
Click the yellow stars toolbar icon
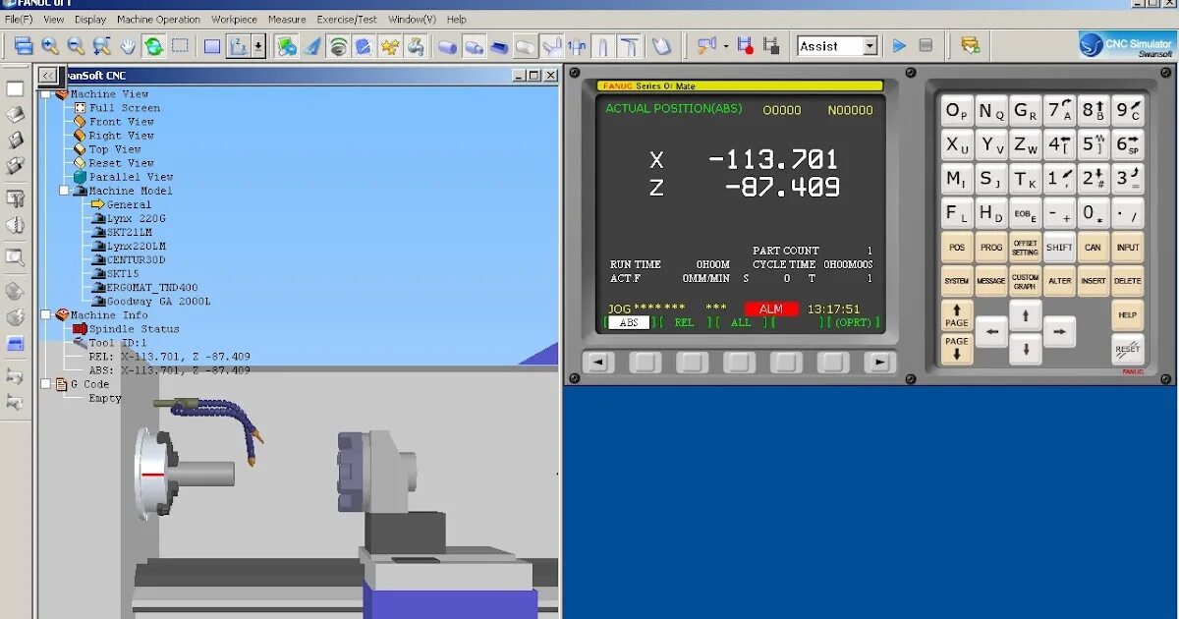[x=390, y=46]
